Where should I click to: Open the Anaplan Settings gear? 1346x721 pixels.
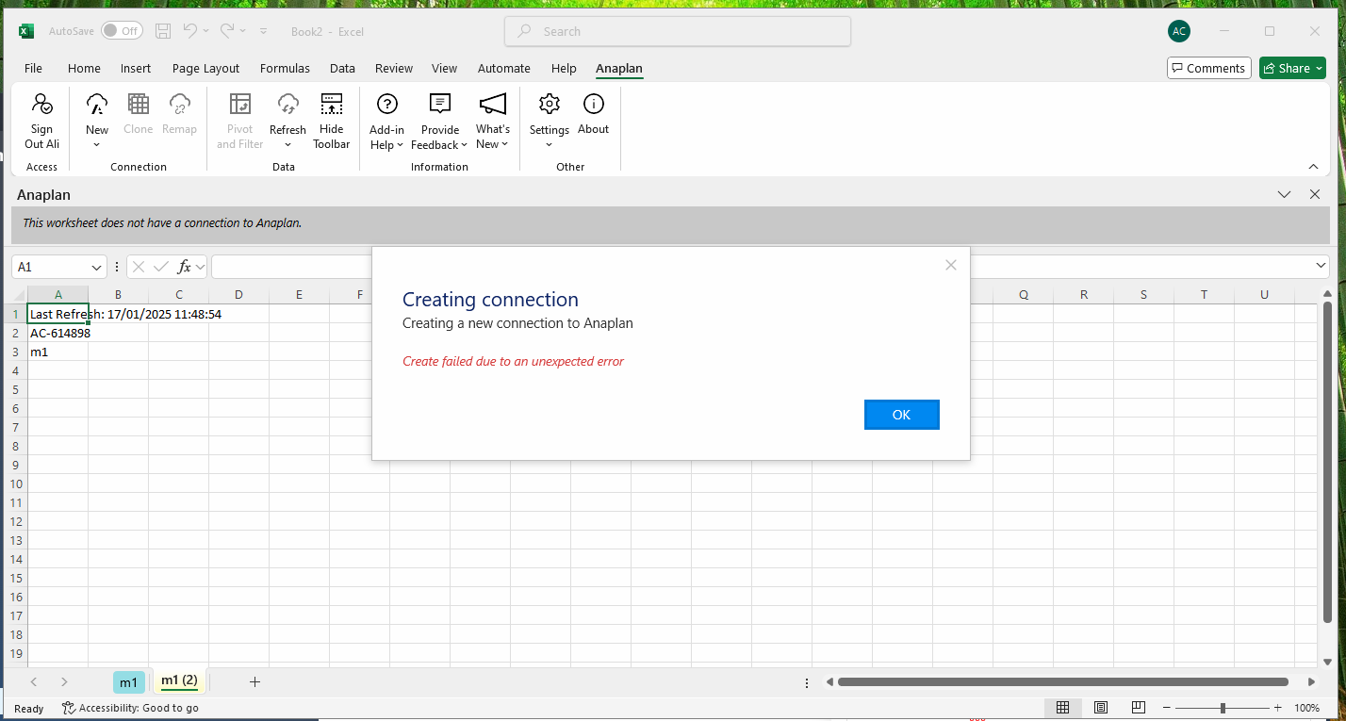point(549,105)
